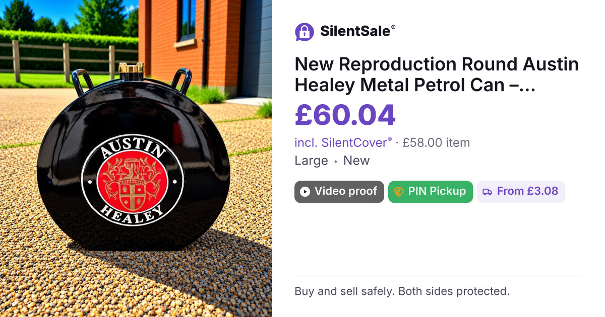The height and width of the screenshot is (317, 605).
Task: Click the purple padlock SilentSale logo icon
Action: 305,32
